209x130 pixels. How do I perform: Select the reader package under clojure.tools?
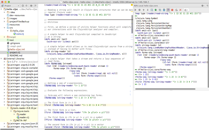(x=21, y=114)
